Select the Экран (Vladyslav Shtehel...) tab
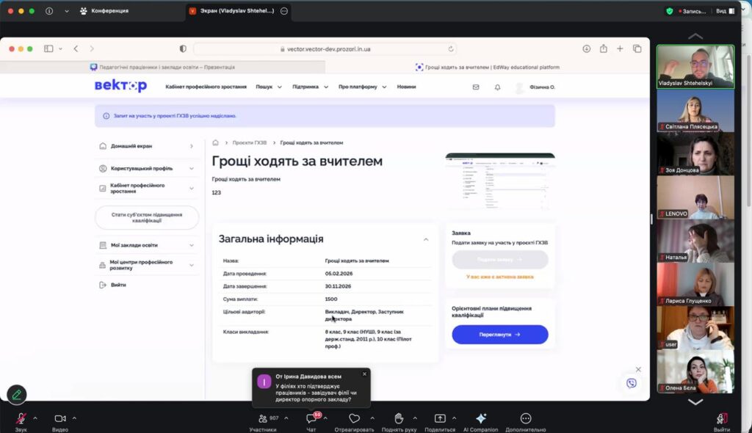Screen dimensions: 752x433 (231, 11)
